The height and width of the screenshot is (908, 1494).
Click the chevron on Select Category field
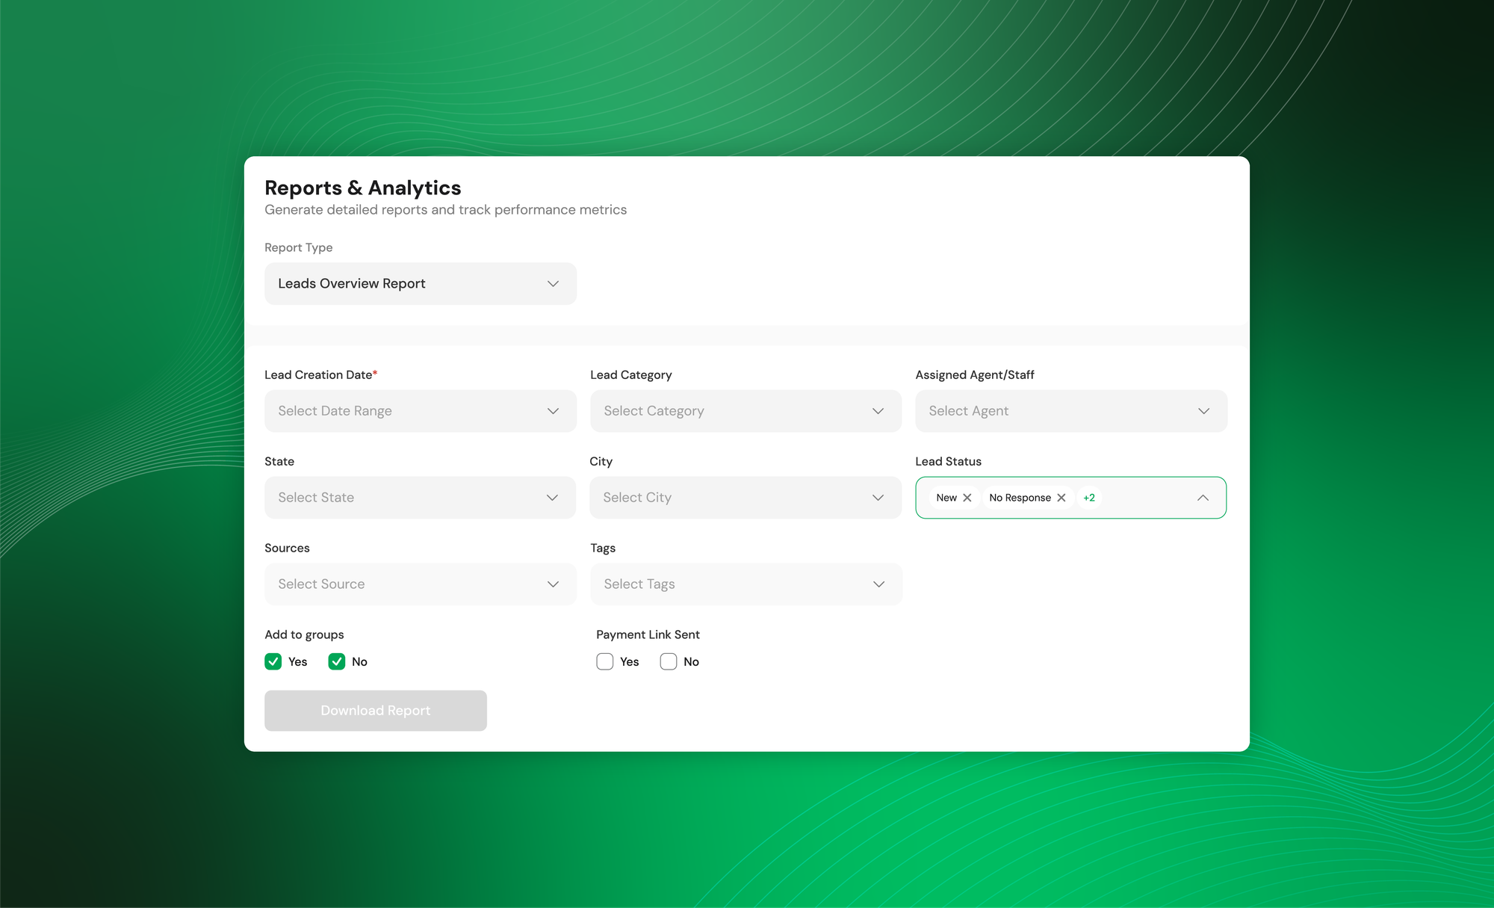878,410
